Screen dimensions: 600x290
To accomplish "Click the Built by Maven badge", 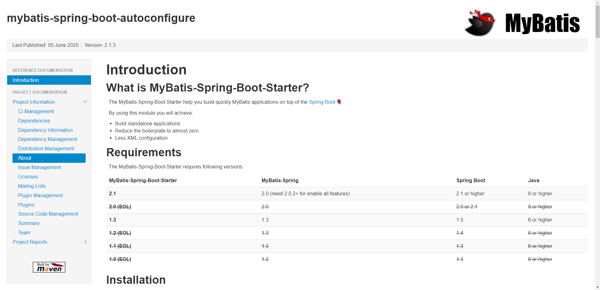I will click(49, 267).
